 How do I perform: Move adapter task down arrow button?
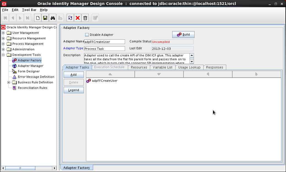[159, 74]
